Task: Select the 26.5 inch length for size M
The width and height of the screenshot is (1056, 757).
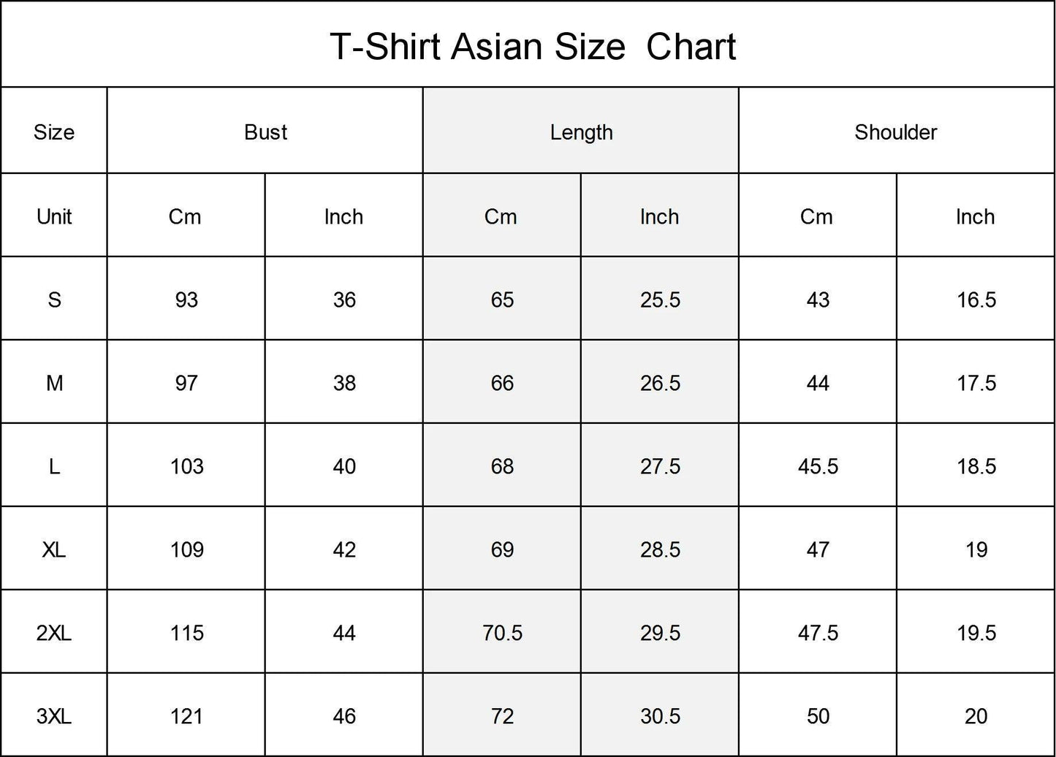Action: click(x=660, y=383)
